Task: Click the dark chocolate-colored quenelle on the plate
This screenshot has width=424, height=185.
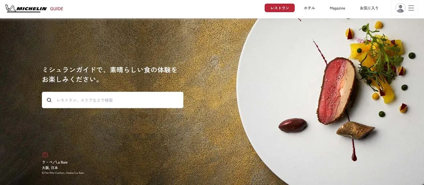Action: (x=293, y=125)
